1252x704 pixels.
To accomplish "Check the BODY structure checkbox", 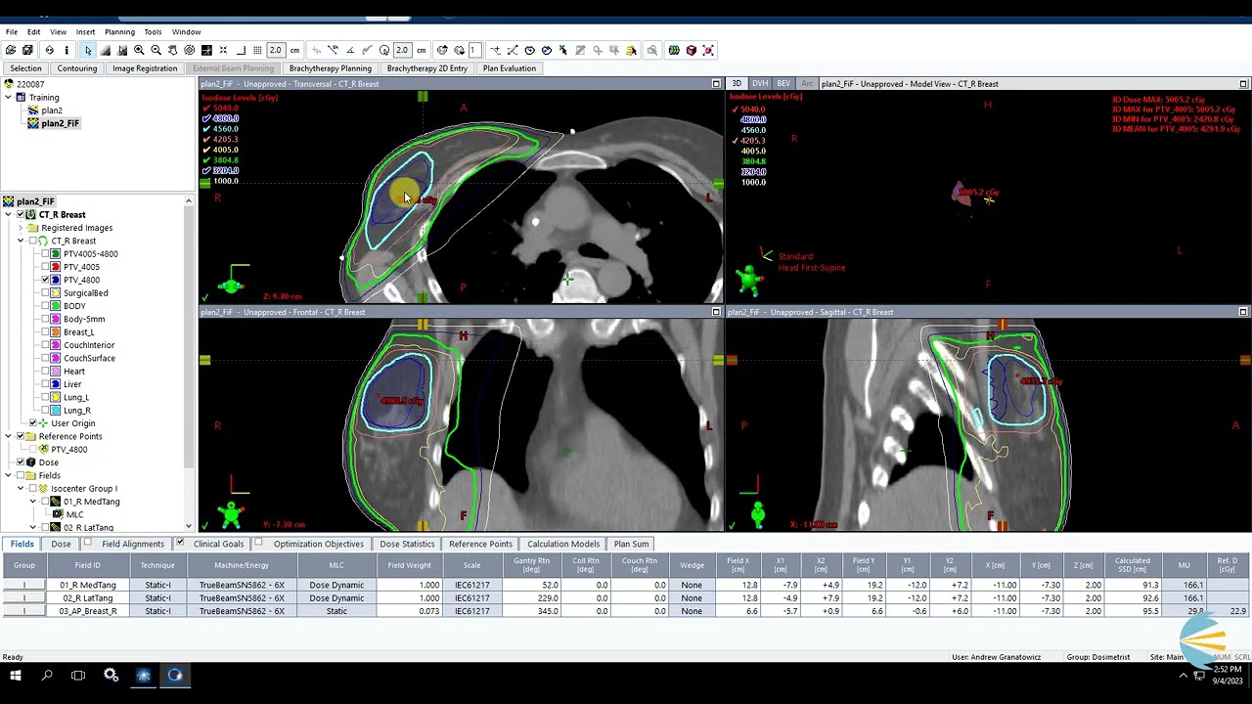I will click(x=45, y=306).
